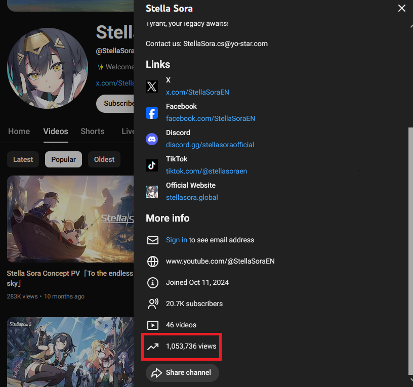Image resolution: width=413 pixels, height=387 pixels.
Task: Click the x.com/Stella link under channel name
Action: point(115,83)
